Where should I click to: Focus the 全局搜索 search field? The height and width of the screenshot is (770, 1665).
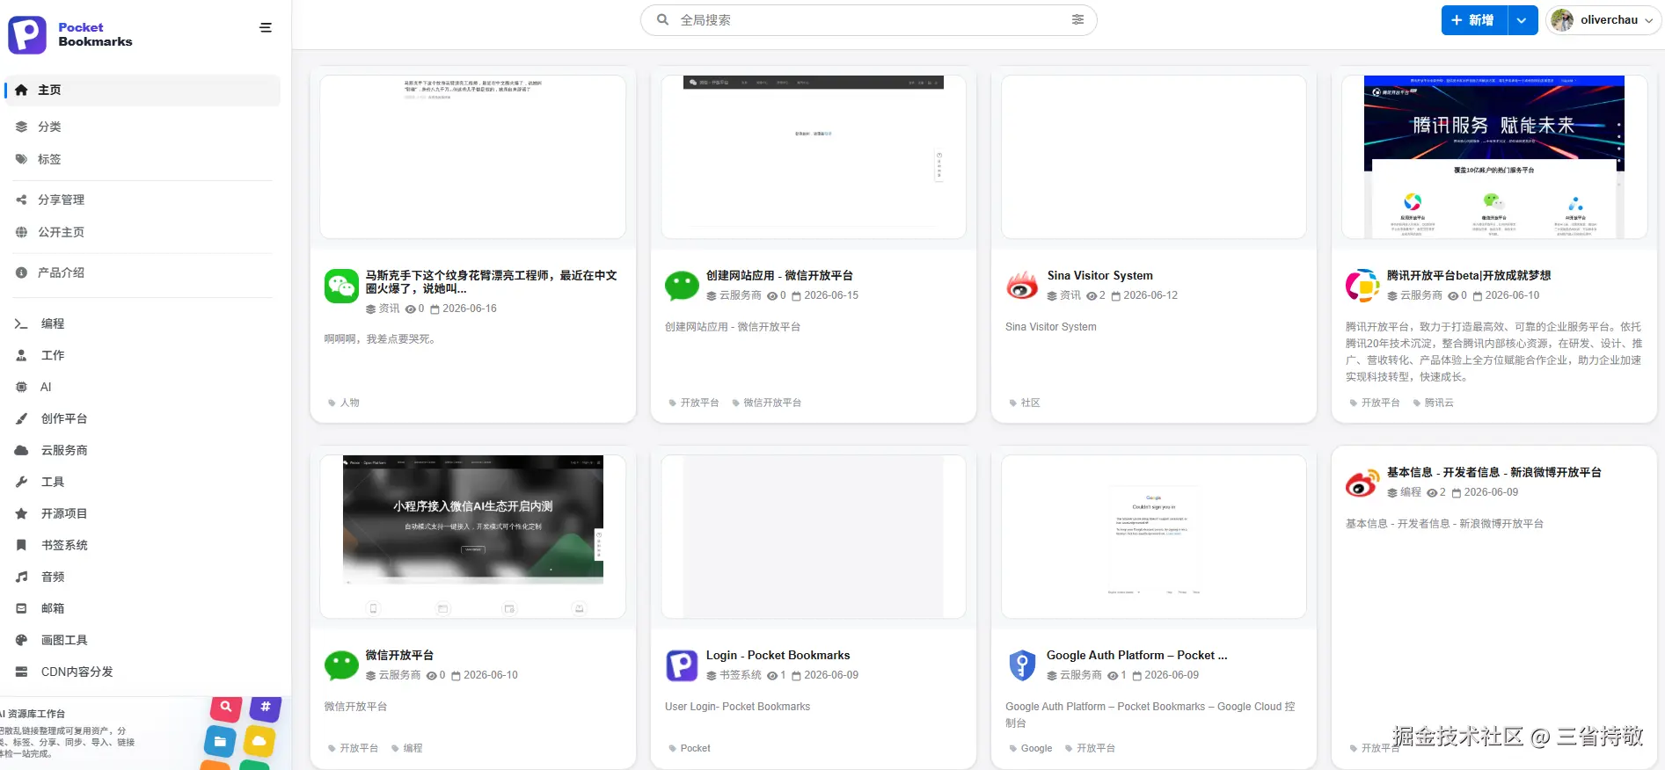click(x=869, y=19)
